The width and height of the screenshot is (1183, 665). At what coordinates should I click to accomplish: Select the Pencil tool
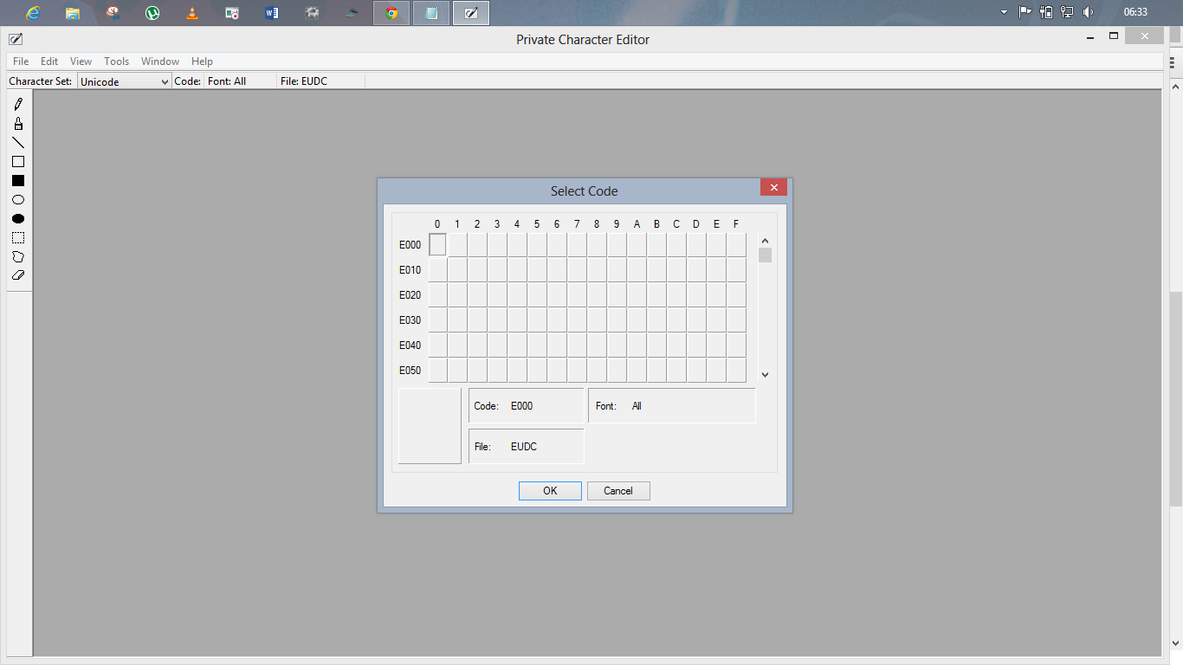click(18, 104)
